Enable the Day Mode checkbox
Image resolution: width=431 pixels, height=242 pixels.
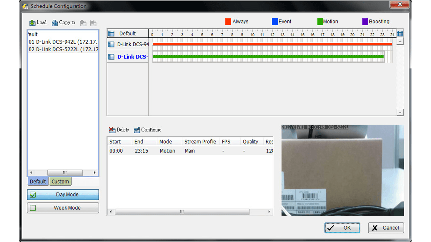33,195
